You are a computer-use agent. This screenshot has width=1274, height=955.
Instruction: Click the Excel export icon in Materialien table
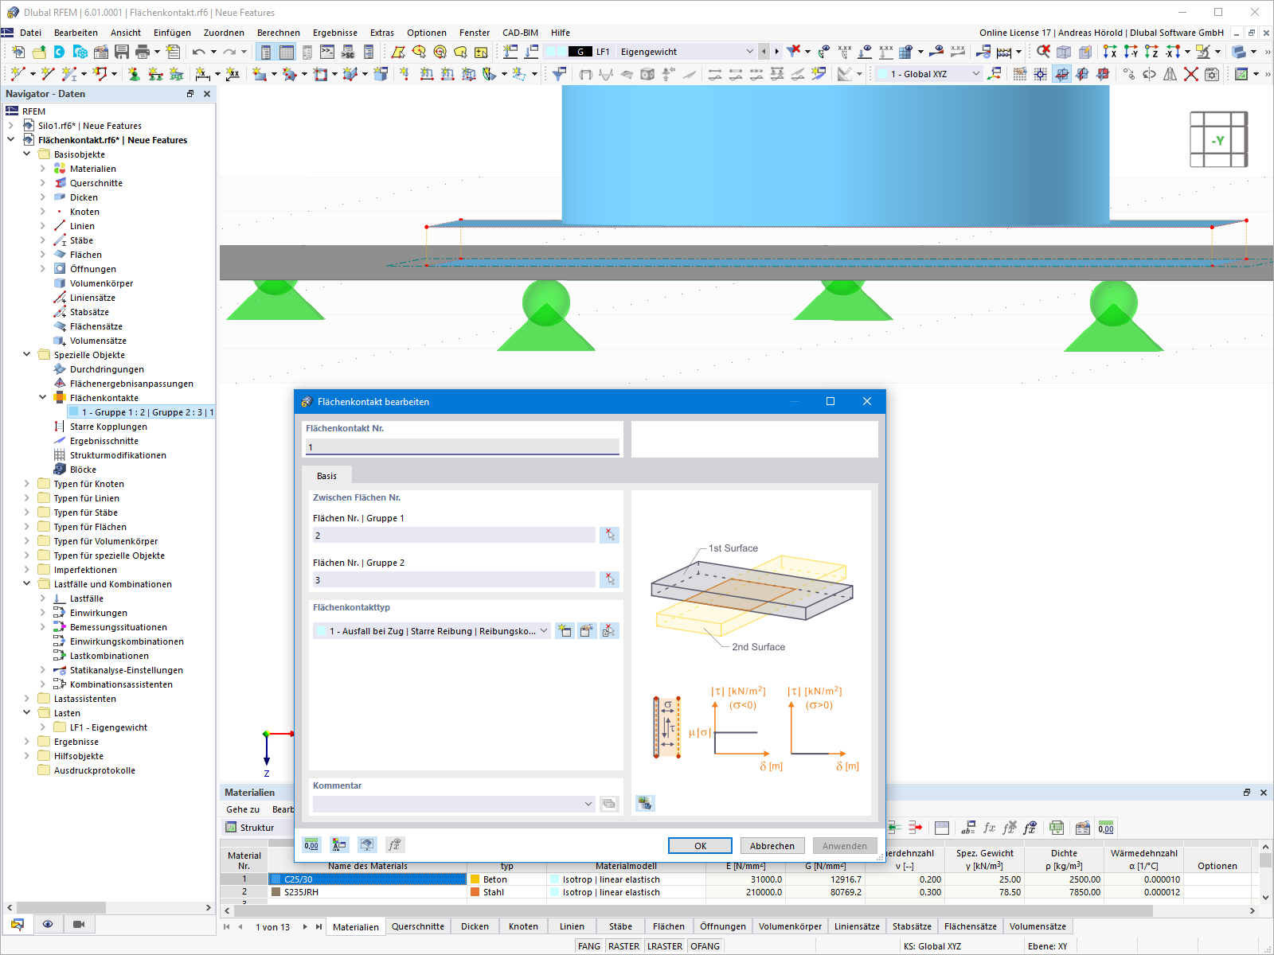[1057, 828]
